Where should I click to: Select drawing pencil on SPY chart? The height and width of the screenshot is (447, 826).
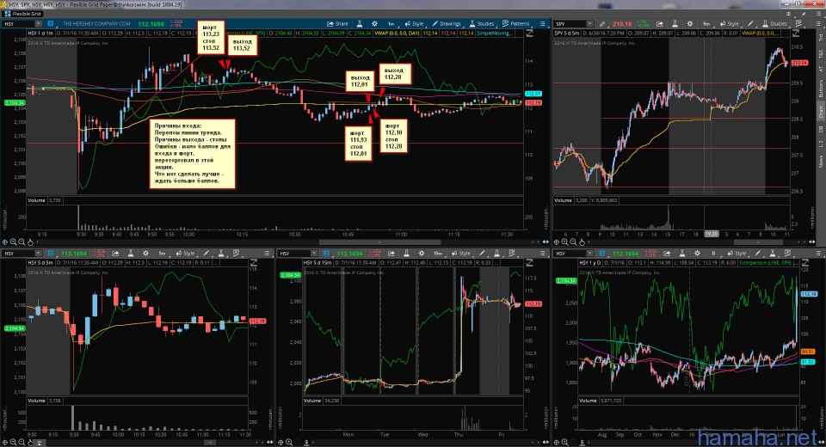[750, 24]
